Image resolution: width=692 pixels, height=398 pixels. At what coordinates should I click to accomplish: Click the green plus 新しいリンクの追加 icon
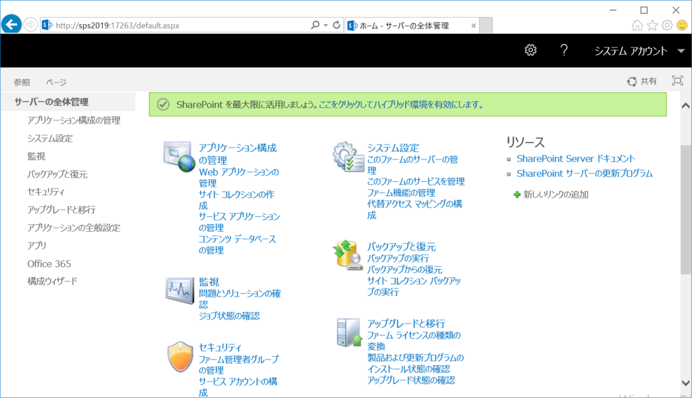point(517,195)
